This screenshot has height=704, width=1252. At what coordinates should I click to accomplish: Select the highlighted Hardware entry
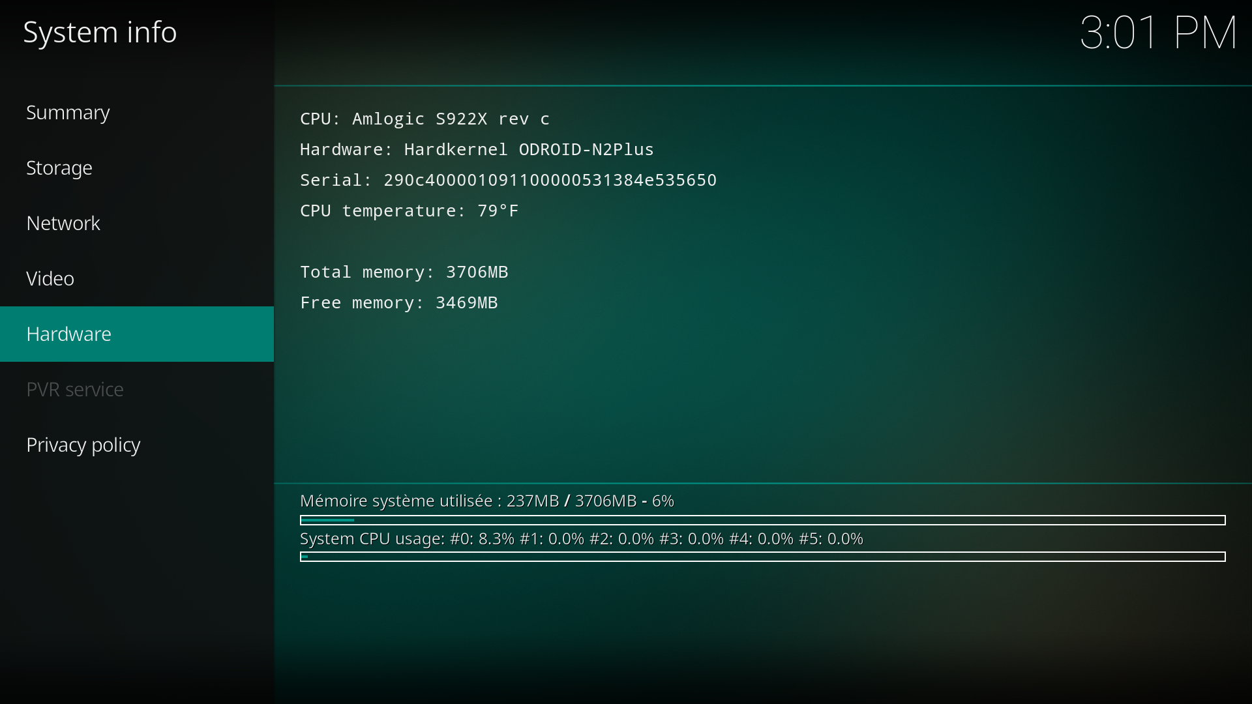point(137,334)
